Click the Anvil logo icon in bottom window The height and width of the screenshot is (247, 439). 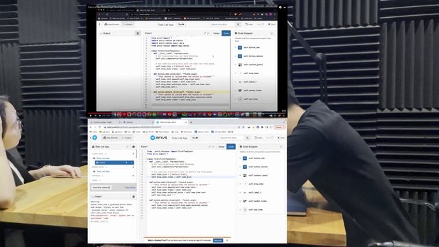[x=95, y=137]
